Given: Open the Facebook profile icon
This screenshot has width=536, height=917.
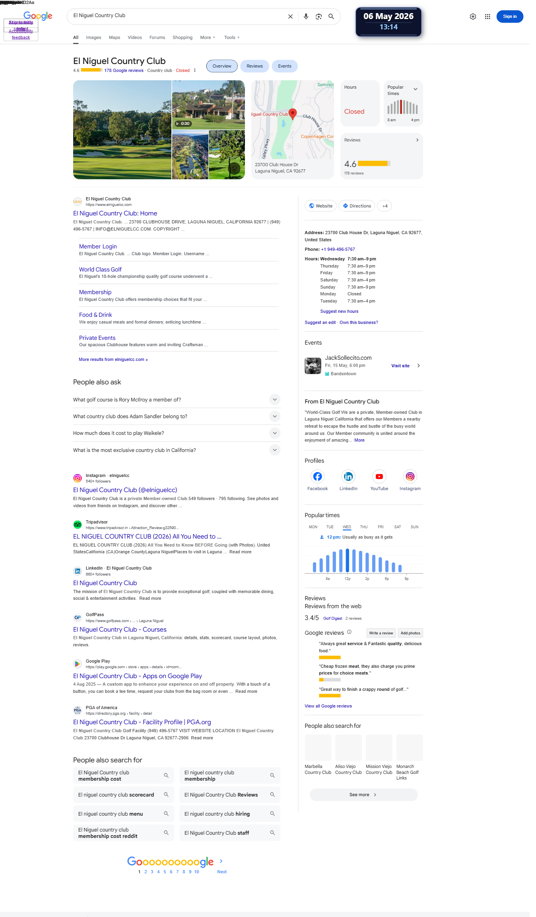Looking at the screenshot, I should 317,476.
